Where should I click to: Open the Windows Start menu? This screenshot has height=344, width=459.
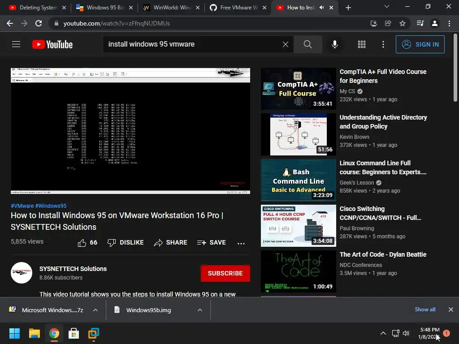14,333
